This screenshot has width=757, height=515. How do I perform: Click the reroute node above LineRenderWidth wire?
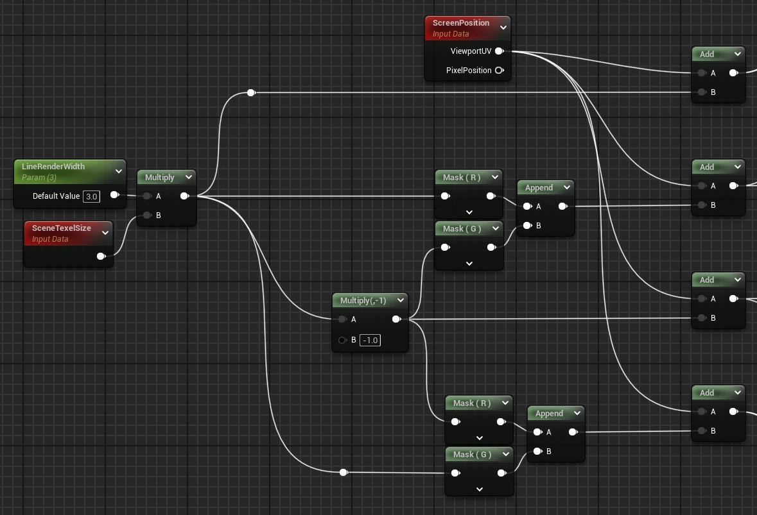click(x=251, y=93)
